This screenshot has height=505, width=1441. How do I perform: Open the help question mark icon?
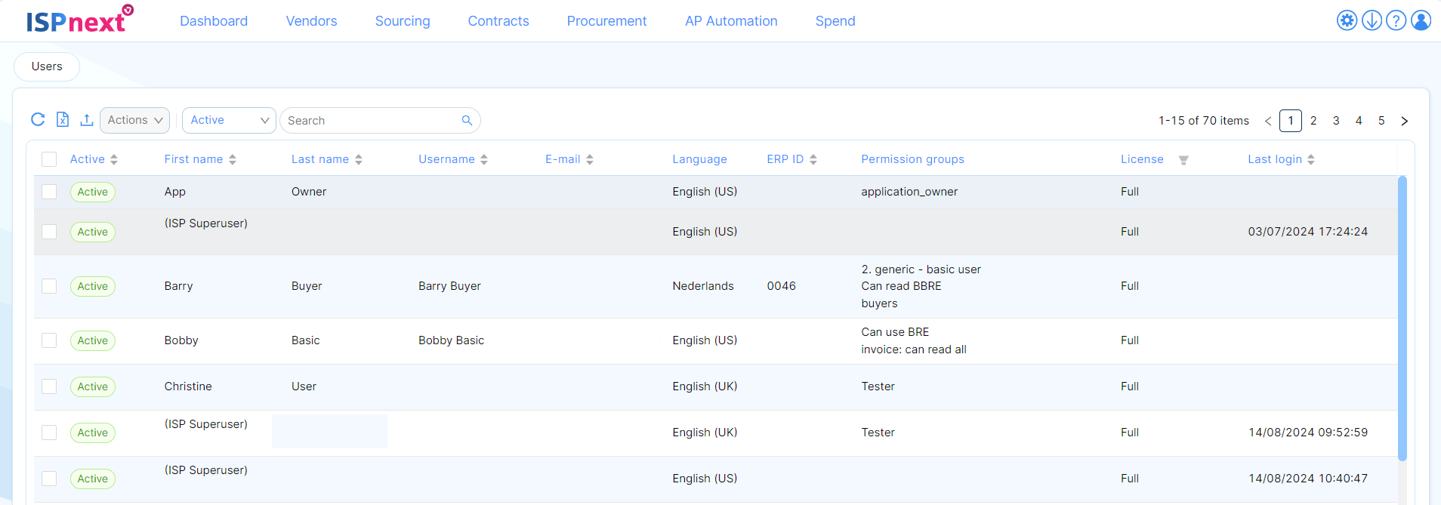point(1396,20)
